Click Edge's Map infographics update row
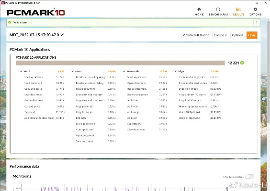Image resolution: width=270 pixels, height=191 pixels. tap(199, 106)
